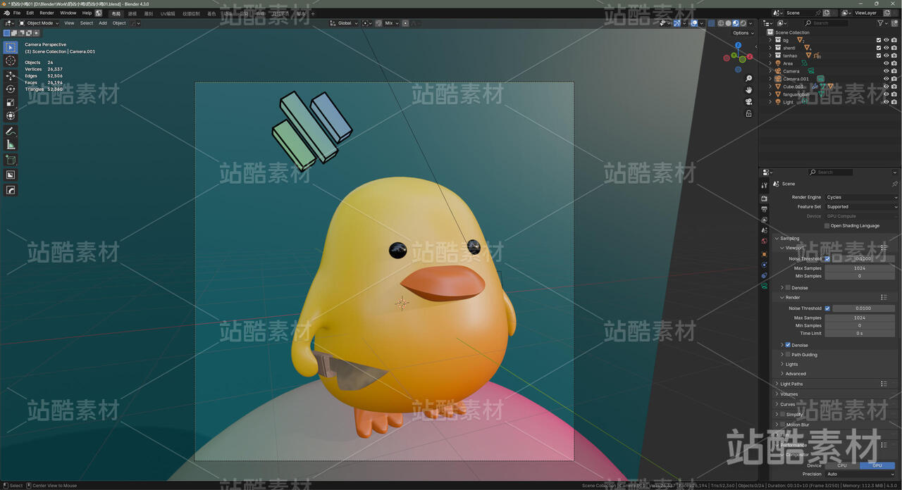
Task: Switch to wireframe viewport shading
Action: pos(720,23)
